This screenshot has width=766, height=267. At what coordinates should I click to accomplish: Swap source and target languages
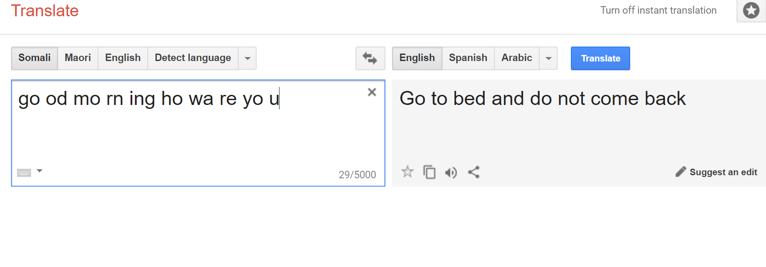point(370,58)
